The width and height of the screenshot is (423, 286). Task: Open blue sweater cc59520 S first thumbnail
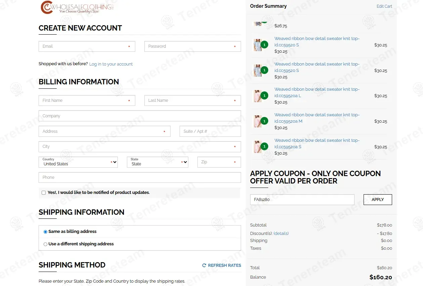coord(258,45)
